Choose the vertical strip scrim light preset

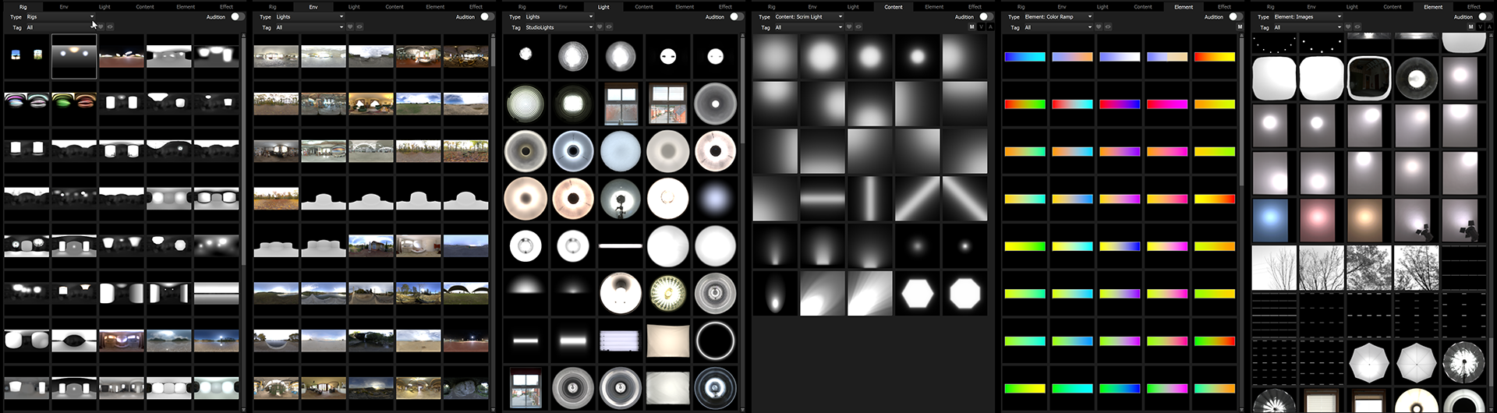coord(869,199)
